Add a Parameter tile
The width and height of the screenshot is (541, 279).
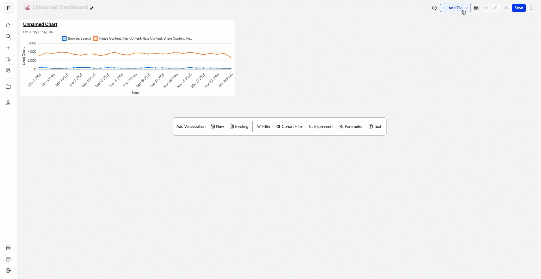click(x=351, y=126)
